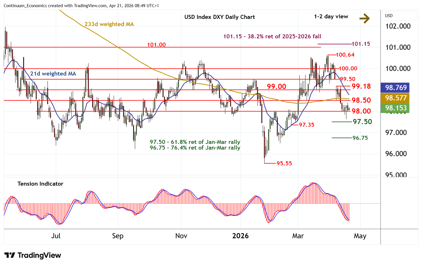Select the 233d weighted MA label
The height and width of the screenshot is (266, 422).
109,24
